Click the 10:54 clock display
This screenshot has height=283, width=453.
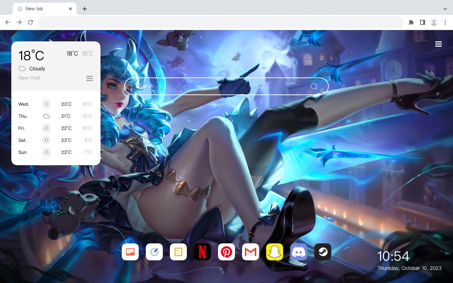pyautogui.click(x=393, y=256)
